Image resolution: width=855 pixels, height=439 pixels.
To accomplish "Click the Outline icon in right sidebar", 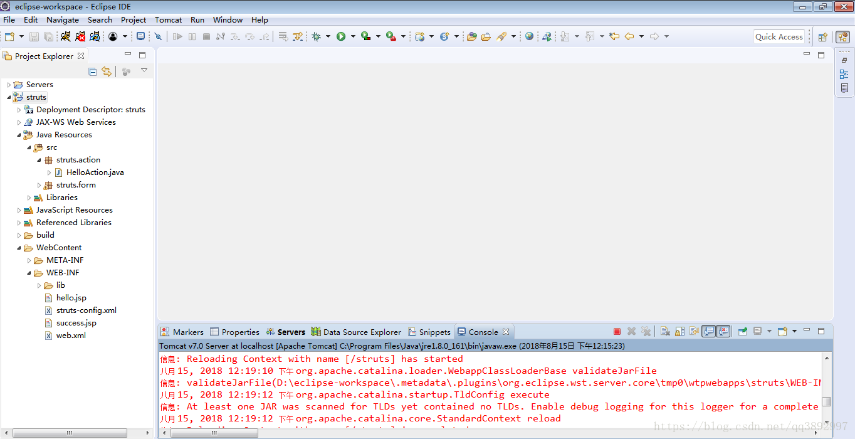I will 844,74.
